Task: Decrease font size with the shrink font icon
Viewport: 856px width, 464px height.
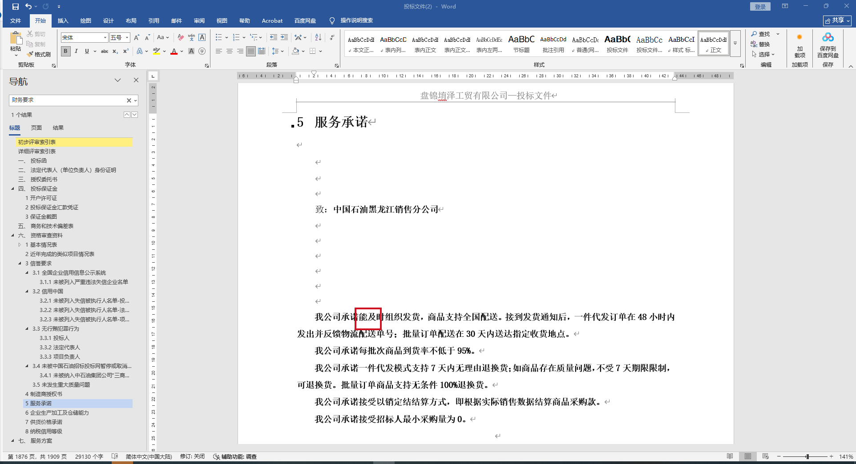Action: 147,38
